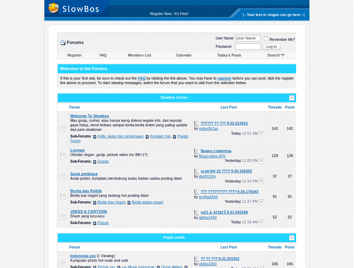Go to last post arrow in Berita dan Politik row

coord(261,202)
